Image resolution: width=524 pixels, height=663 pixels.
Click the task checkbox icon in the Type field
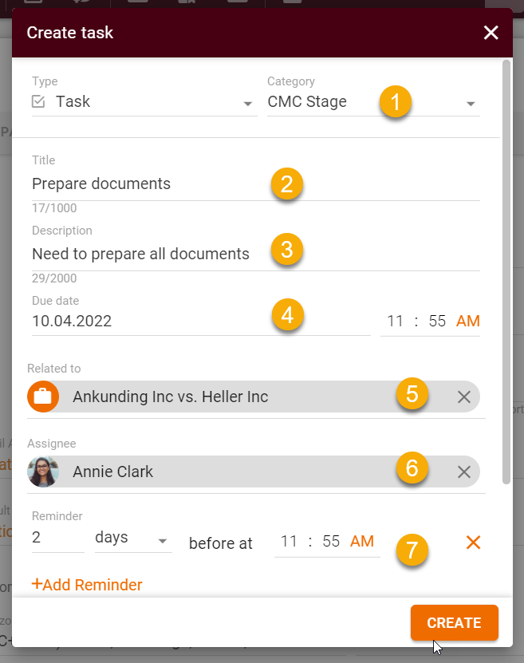pos(38,102)
